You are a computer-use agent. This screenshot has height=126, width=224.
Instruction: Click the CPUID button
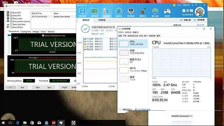[64, 87]
